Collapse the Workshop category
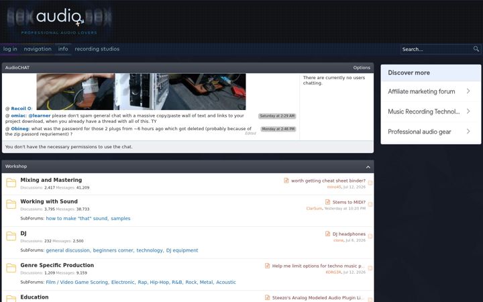Image resolution: width=483 pixels, height=302 pixels. click(368, 166)
